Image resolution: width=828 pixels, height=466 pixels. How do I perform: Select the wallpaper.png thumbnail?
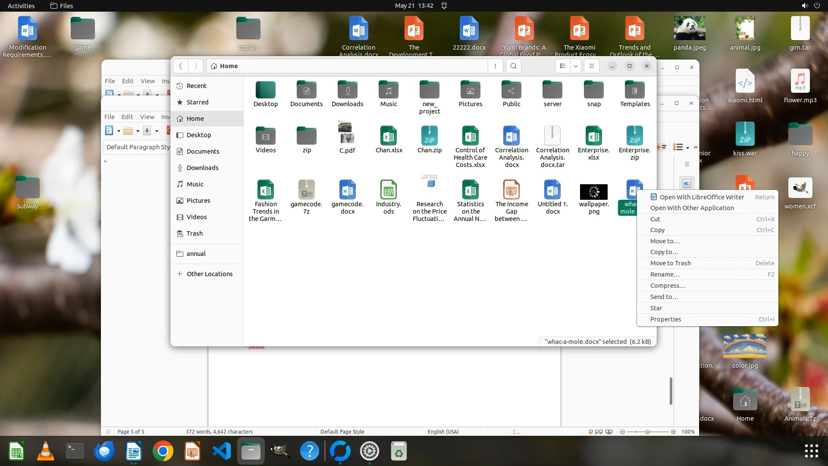594,192
